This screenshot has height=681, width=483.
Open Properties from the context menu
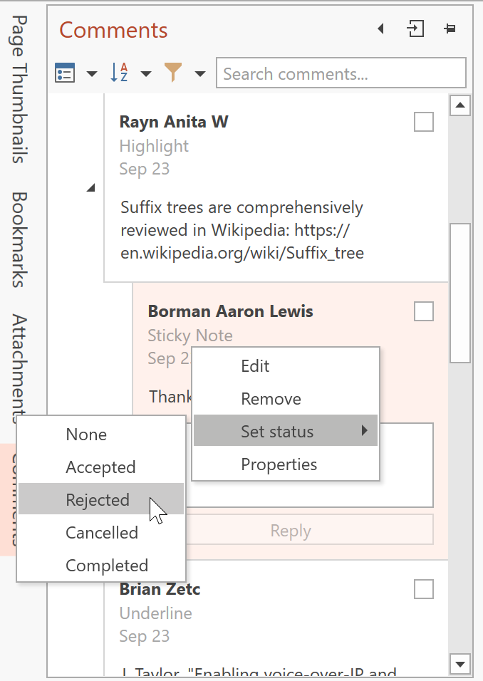(279, 464)
